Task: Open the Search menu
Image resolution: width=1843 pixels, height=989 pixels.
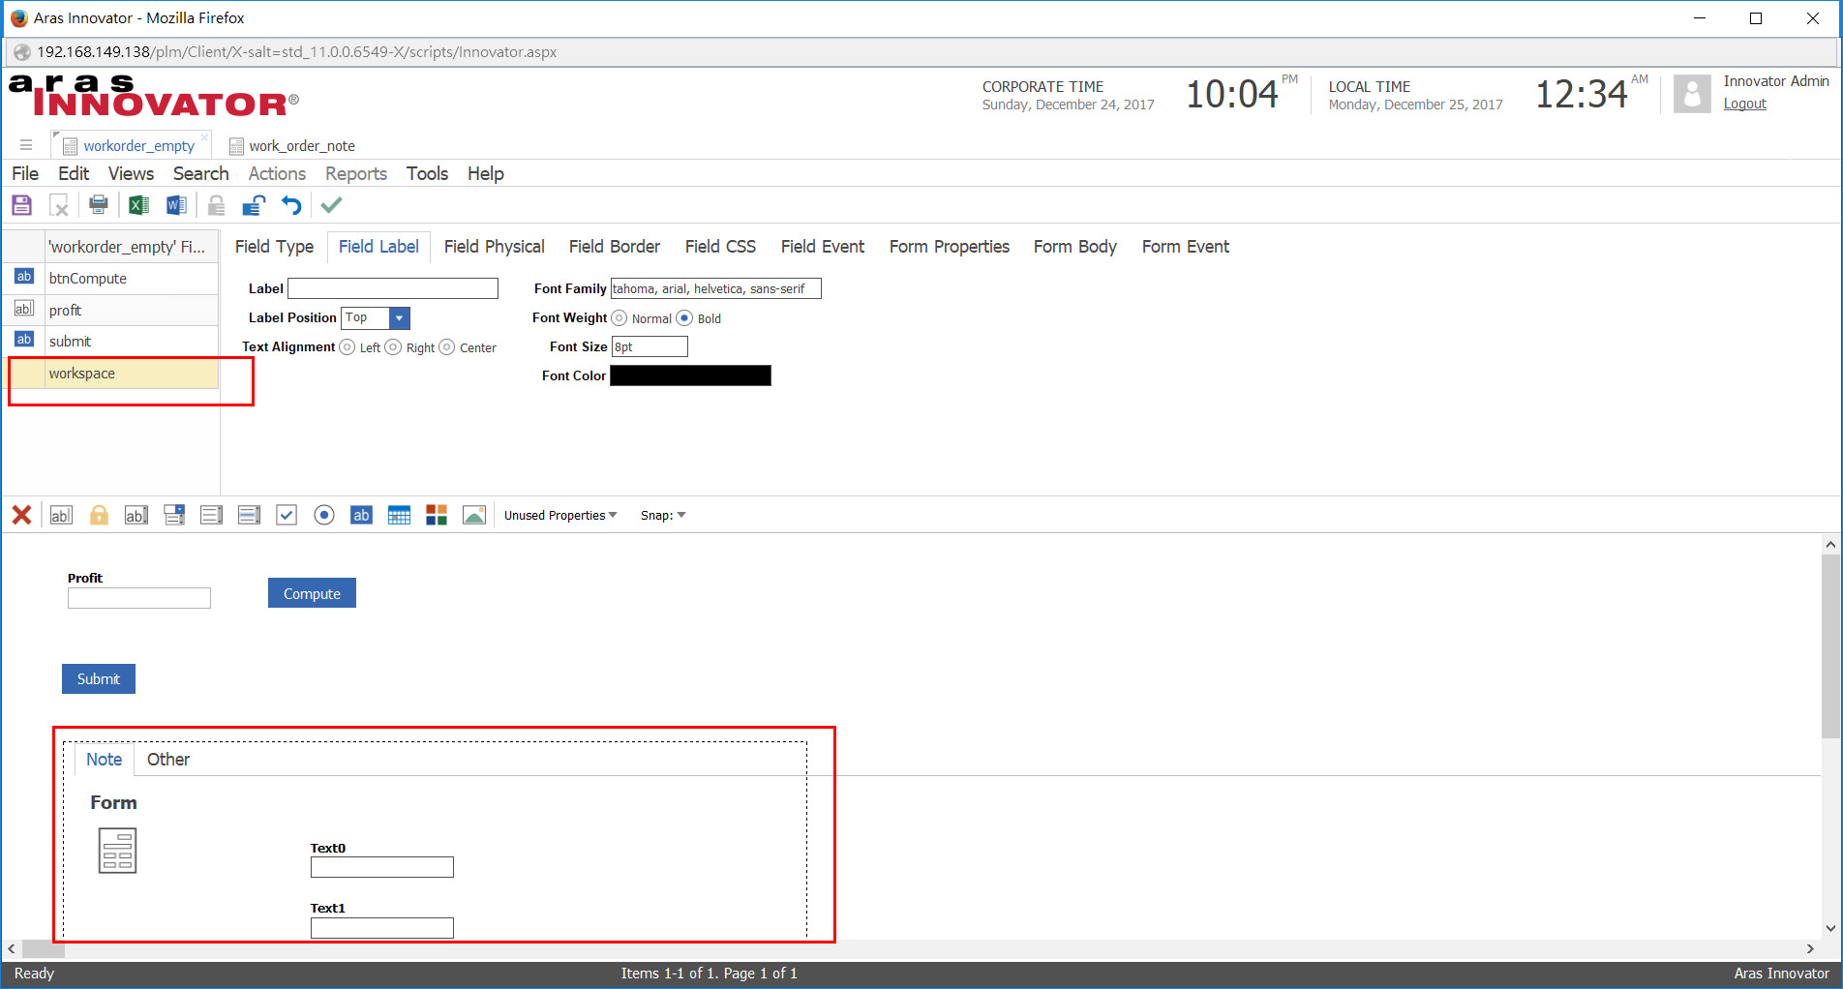Action: (200, 173)
